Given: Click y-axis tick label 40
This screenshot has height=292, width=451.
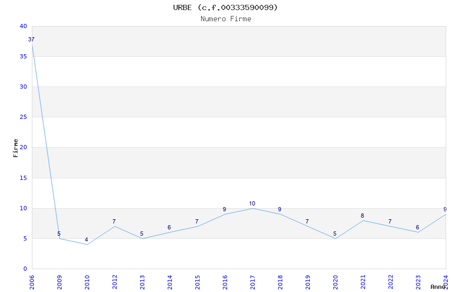Looking at the screenshot, I should pyautogui.click(x=23, y=26).
